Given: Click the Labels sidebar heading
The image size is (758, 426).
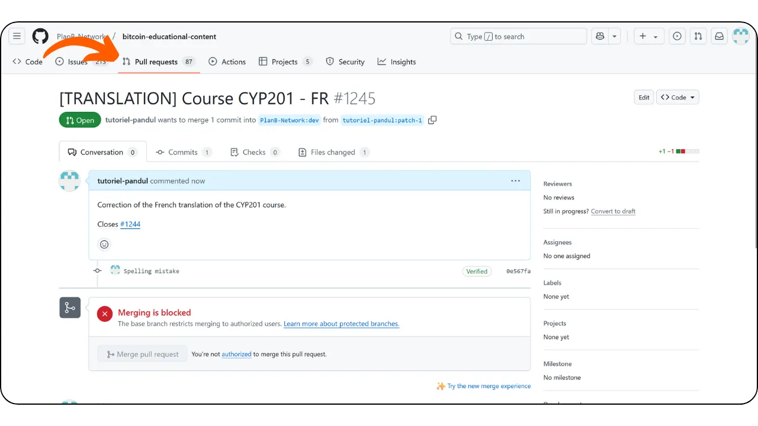Looking at the screenshot, I should (553, 283).
